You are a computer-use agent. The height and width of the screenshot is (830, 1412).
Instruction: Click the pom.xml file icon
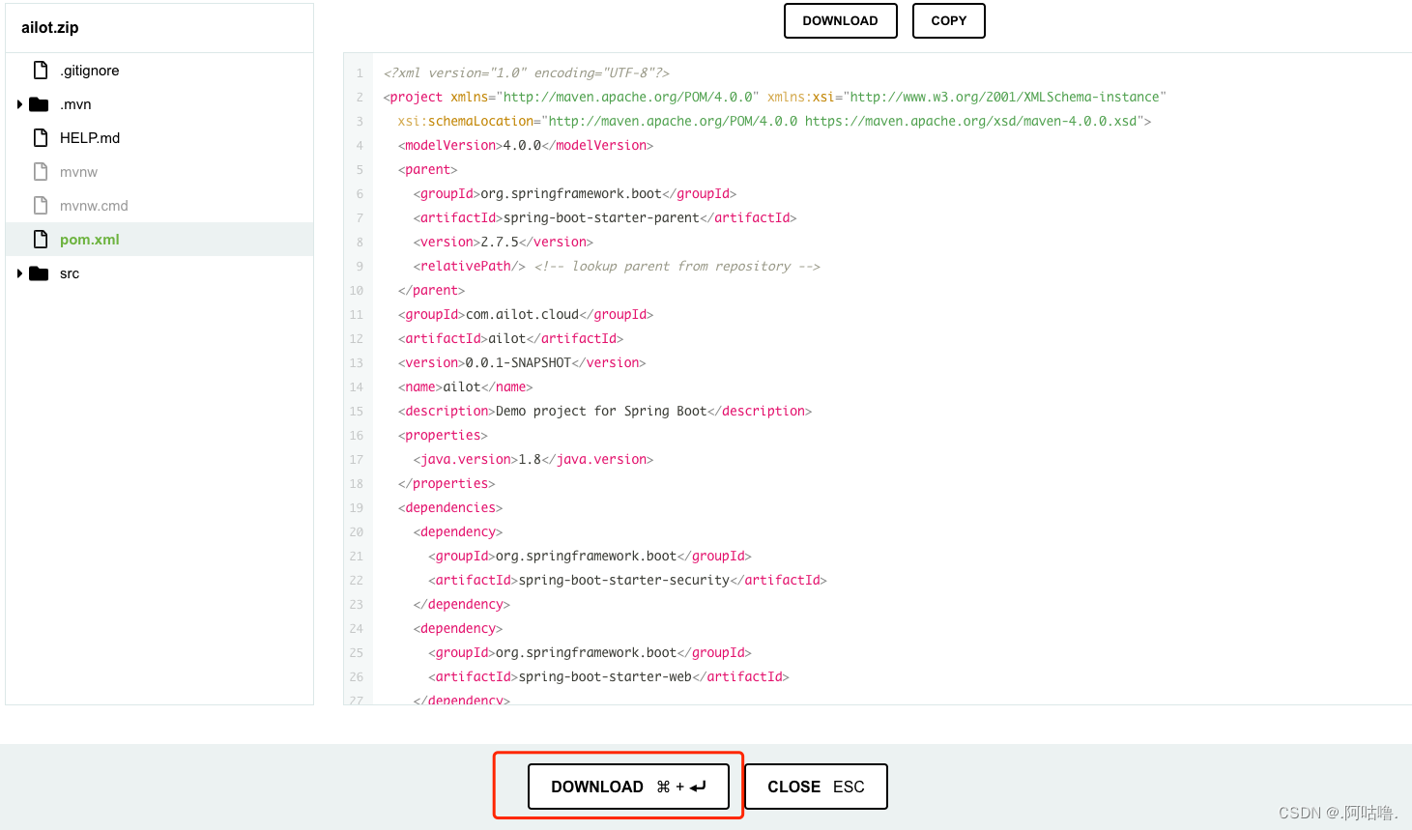pyautogui.click(x=41, y=239)
